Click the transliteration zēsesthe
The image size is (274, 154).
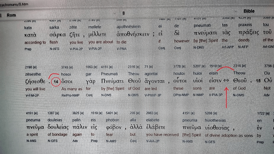click(x=33, y=73)
